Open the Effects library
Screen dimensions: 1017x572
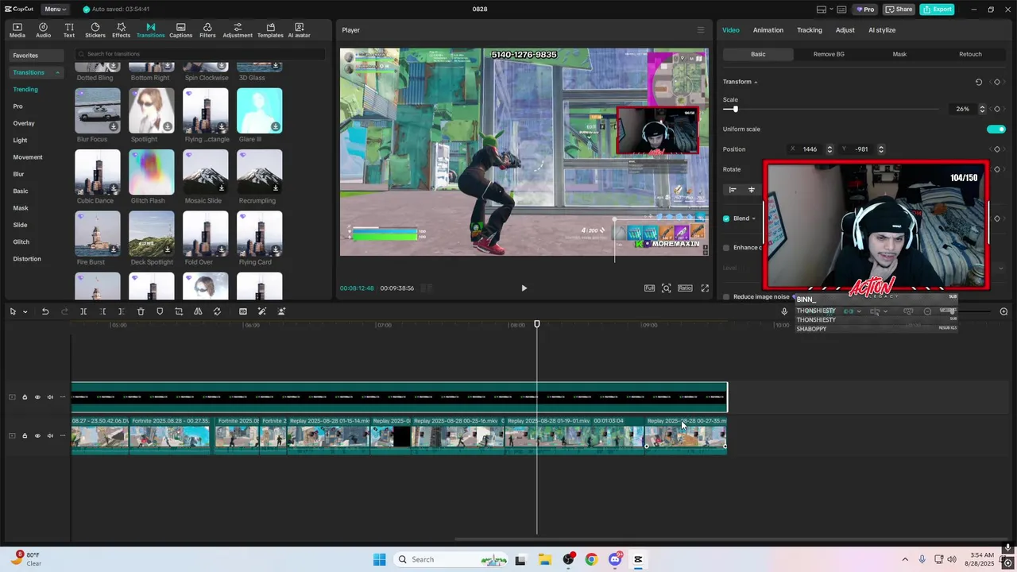121,30
